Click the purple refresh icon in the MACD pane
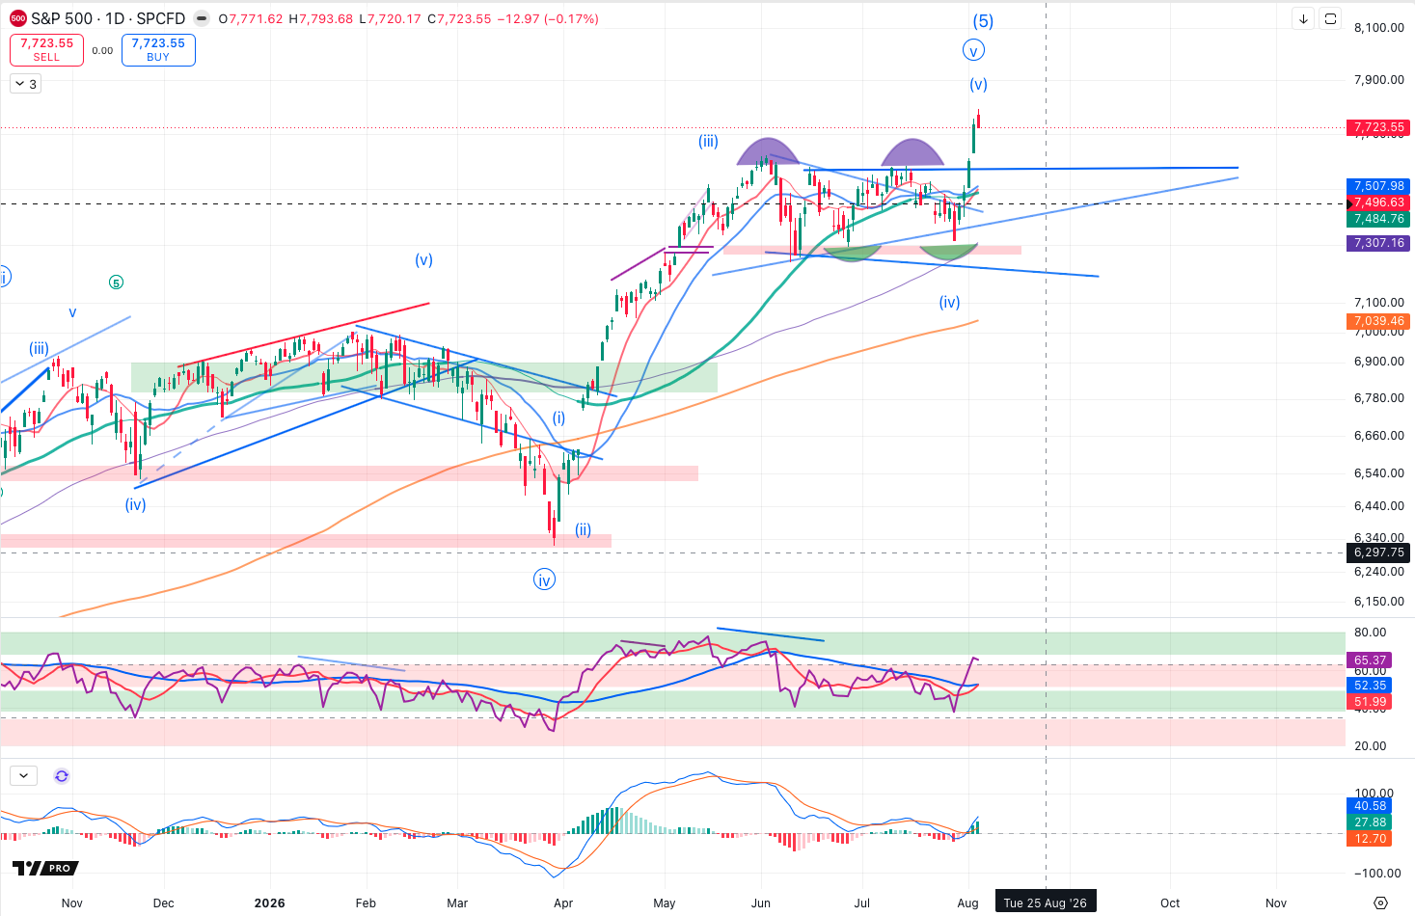Screen dimensions: 1415x916 pyautogui.click(x=62, y=775)
